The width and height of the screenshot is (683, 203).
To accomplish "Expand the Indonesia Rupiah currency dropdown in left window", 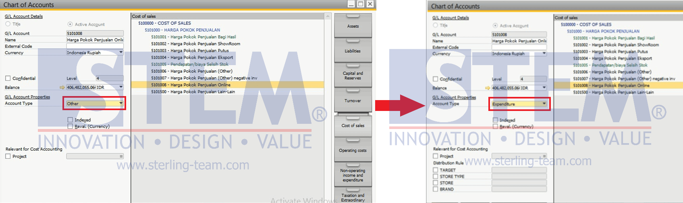I will pyautogui.click(x=120, y=53).
